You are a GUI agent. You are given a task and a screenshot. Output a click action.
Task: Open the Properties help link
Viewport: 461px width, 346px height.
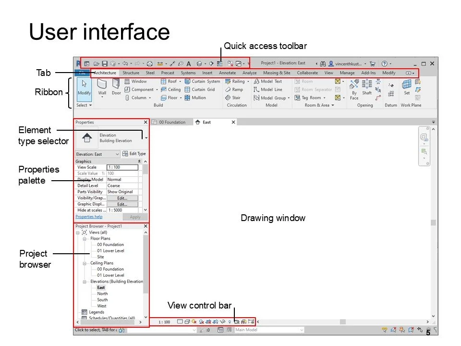pos(89,217)
